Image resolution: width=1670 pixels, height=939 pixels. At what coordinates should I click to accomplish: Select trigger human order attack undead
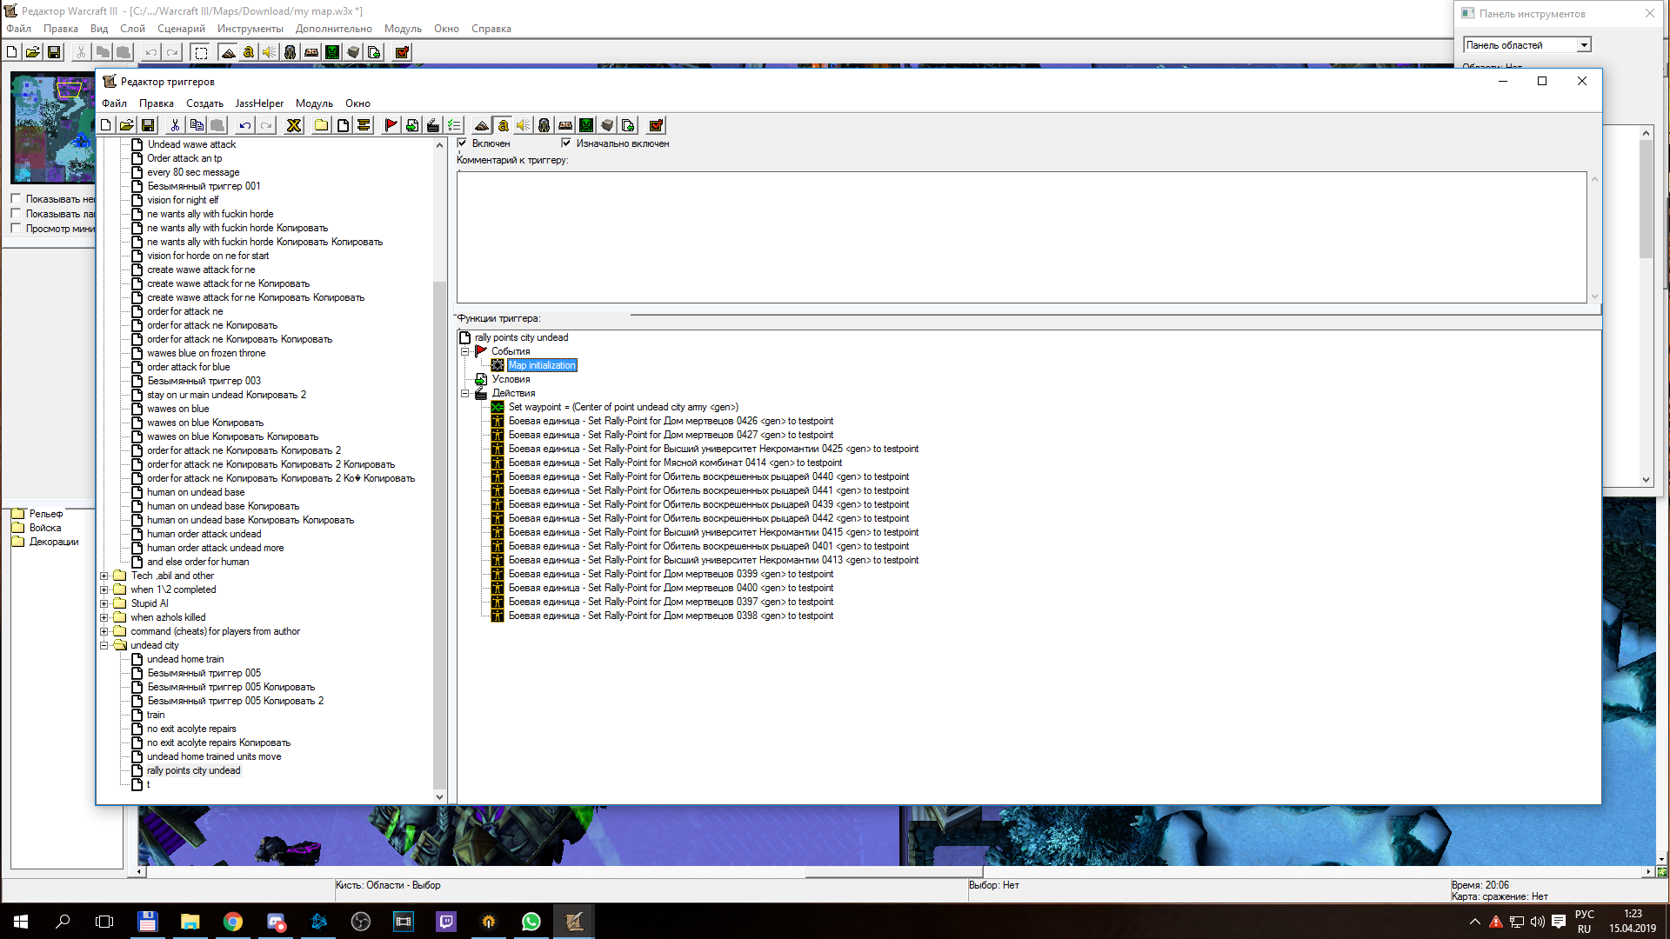pos(204,534)
